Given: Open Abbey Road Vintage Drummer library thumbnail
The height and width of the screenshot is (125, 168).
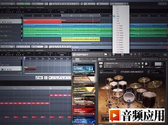Looking at the screenshot, I should 84,79.
